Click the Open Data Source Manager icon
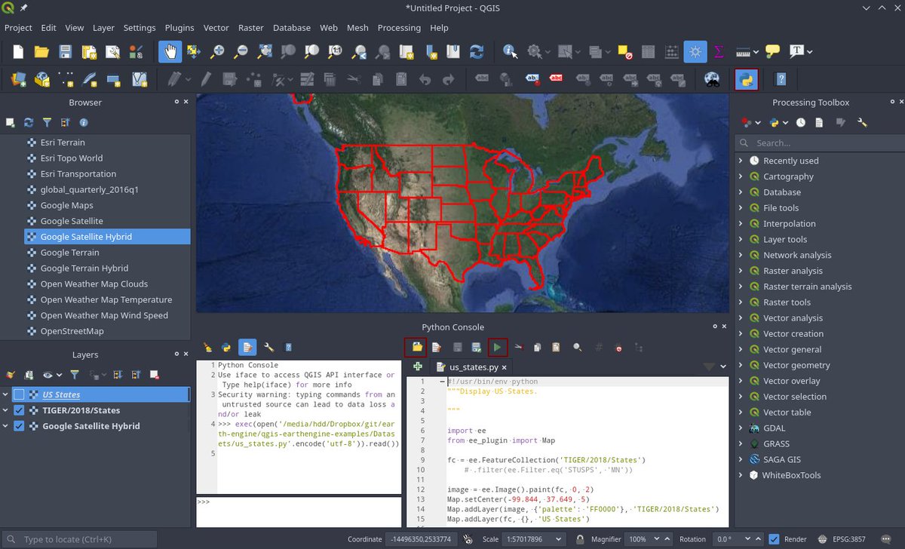 pyautogui.click(x=18, y=79)
